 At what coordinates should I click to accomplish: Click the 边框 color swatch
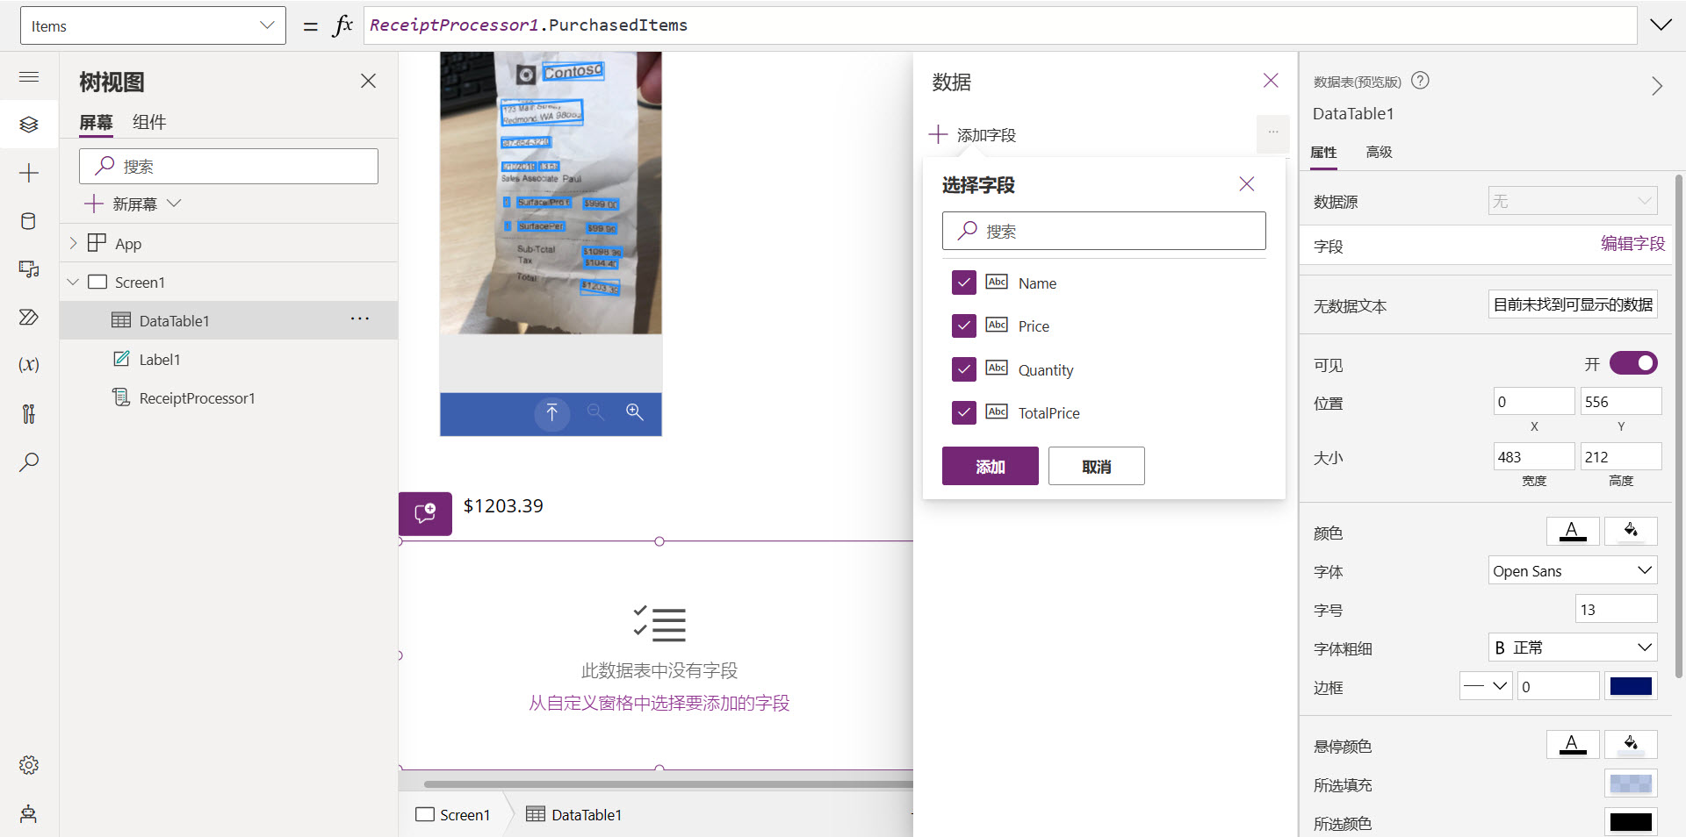1631,686
